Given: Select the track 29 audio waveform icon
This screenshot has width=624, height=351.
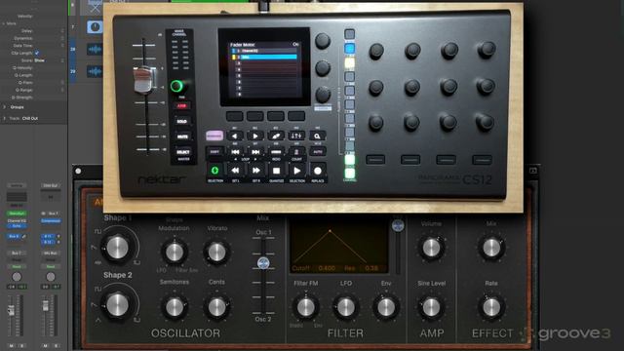Looking at the screenshot, I should click(x=95, y=71).
